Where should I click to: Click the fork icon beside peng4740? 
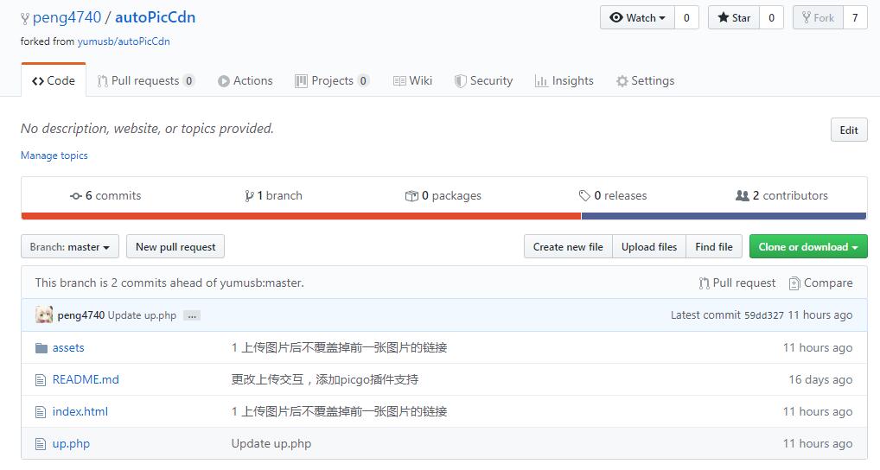click(x=25, y=18)
